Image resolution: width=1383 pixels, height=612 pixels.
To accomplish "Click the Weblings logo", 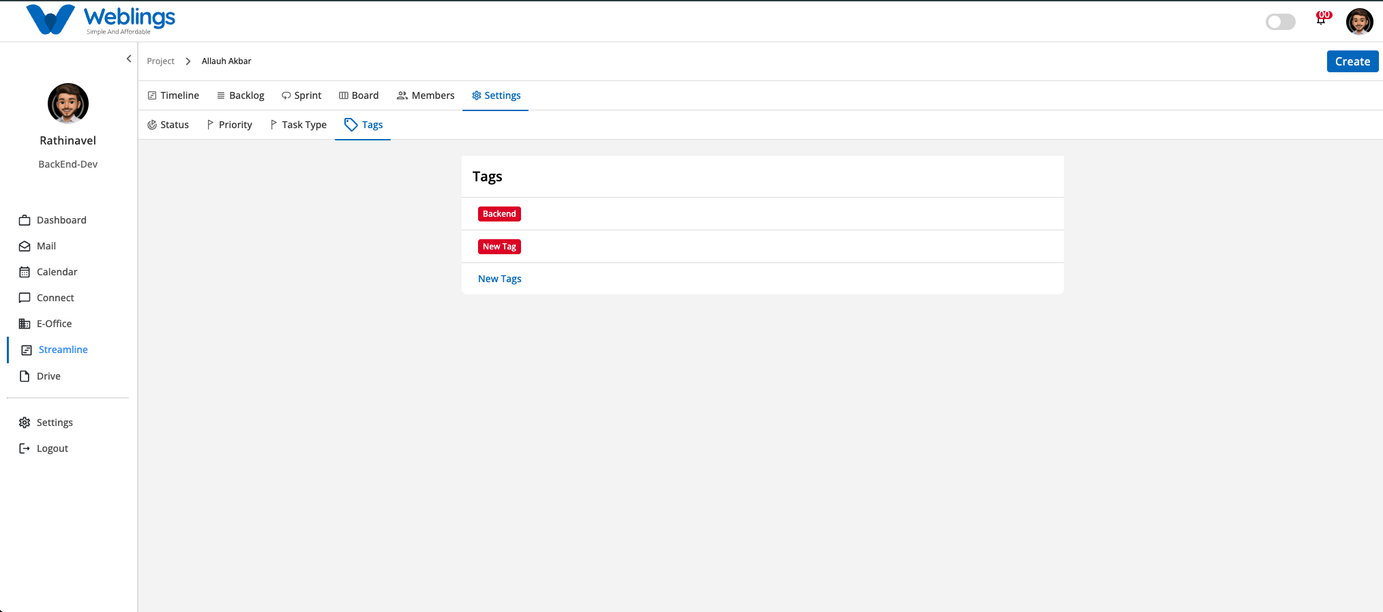I will [x=100, y=20].
